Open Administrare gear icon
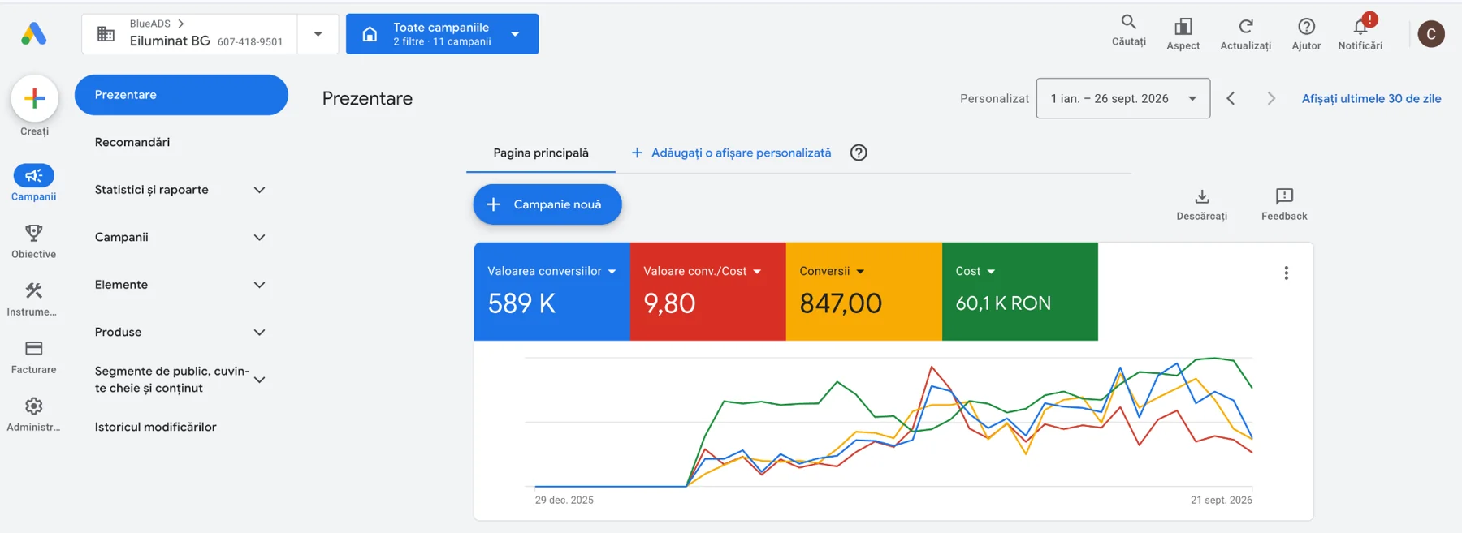This screenshot has width=1462, height=533. 33,406
